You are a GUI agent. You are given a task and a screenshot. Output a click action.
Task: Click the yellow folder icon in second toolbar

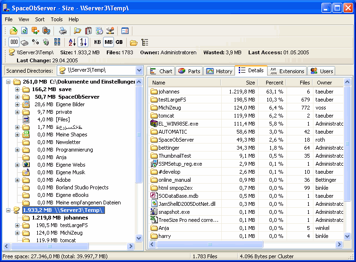133,42
